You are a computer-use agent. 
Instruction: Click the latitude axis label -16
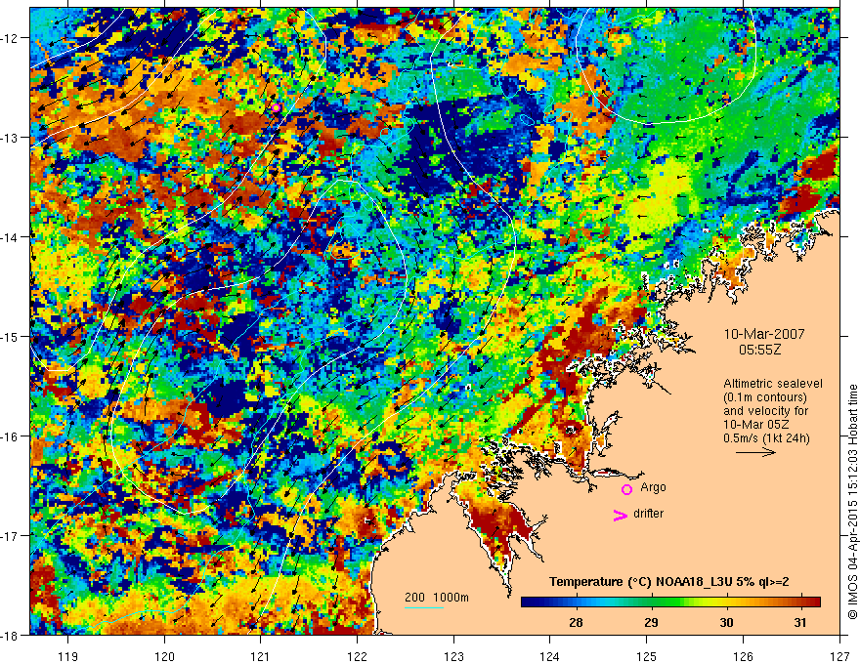pos(11,436)
